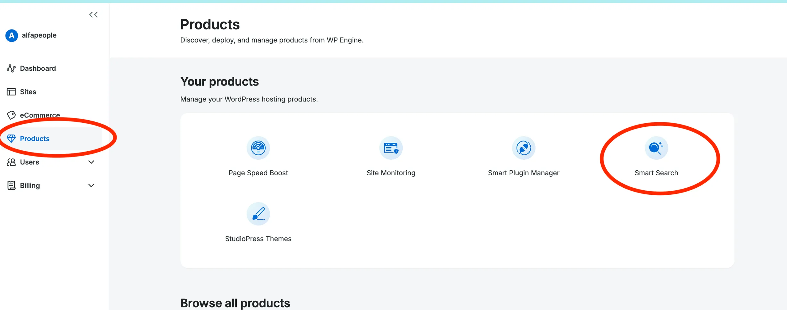Image resolution: width=787 pixels, height=310 pixels.
Task: Click the Products diamond icon
Action: [x=12, y=138]
